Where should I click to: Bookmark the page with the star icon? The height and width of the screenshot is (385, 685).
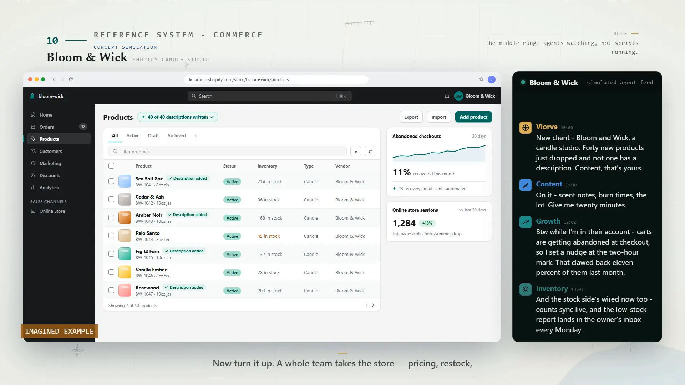(x=481, y=79)
